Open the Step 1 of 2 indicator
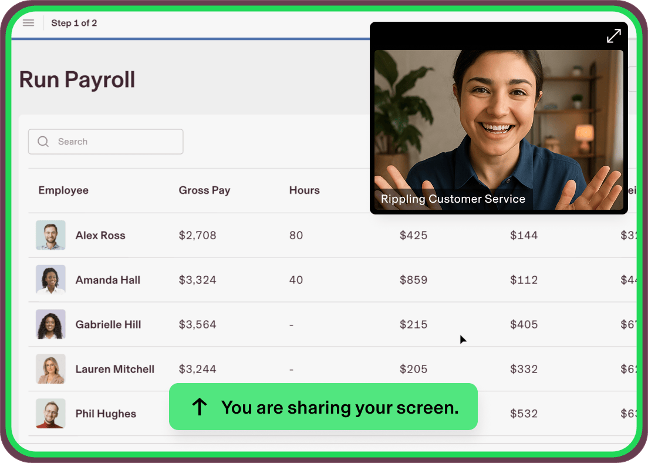 (75, 23)
